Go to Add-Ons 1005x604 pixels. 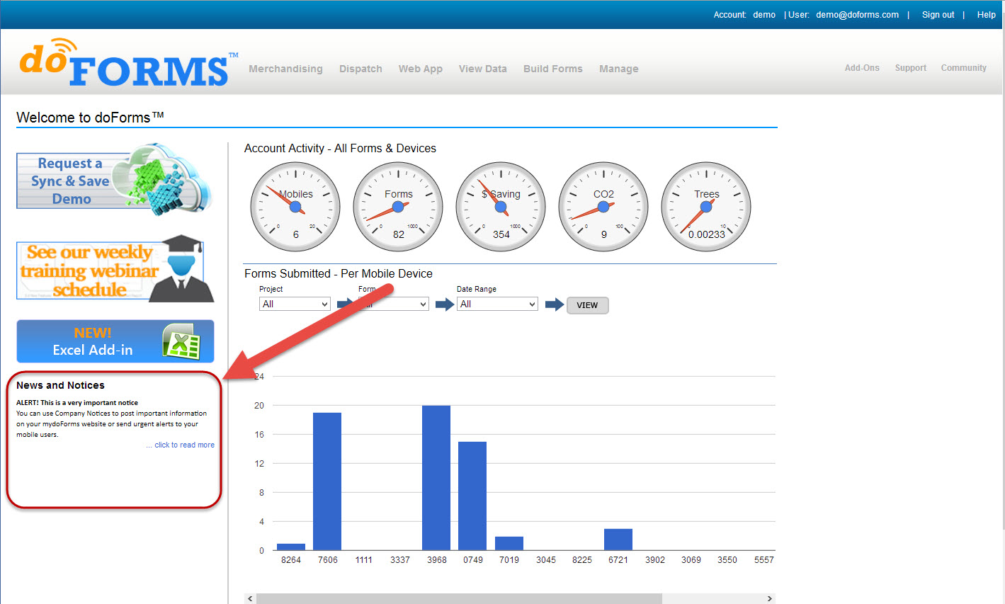click(x=862, y=68)
